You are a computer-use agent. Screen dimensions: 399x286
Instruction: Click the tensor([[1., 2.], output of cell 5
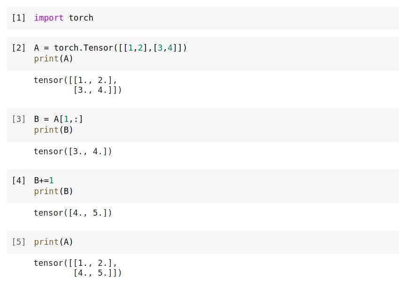tap(75, 263)
